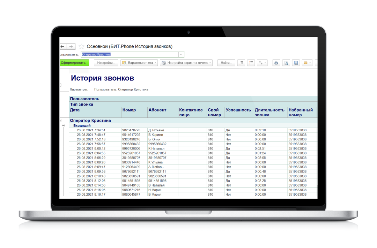Click the print report icon
This screenshot has height=248, width=377.
click(276, 63)
